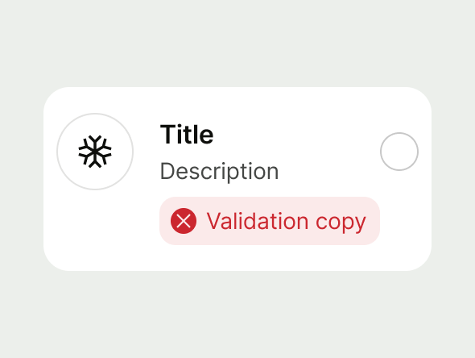Open the item labeled Title

[x=237, y=179]
